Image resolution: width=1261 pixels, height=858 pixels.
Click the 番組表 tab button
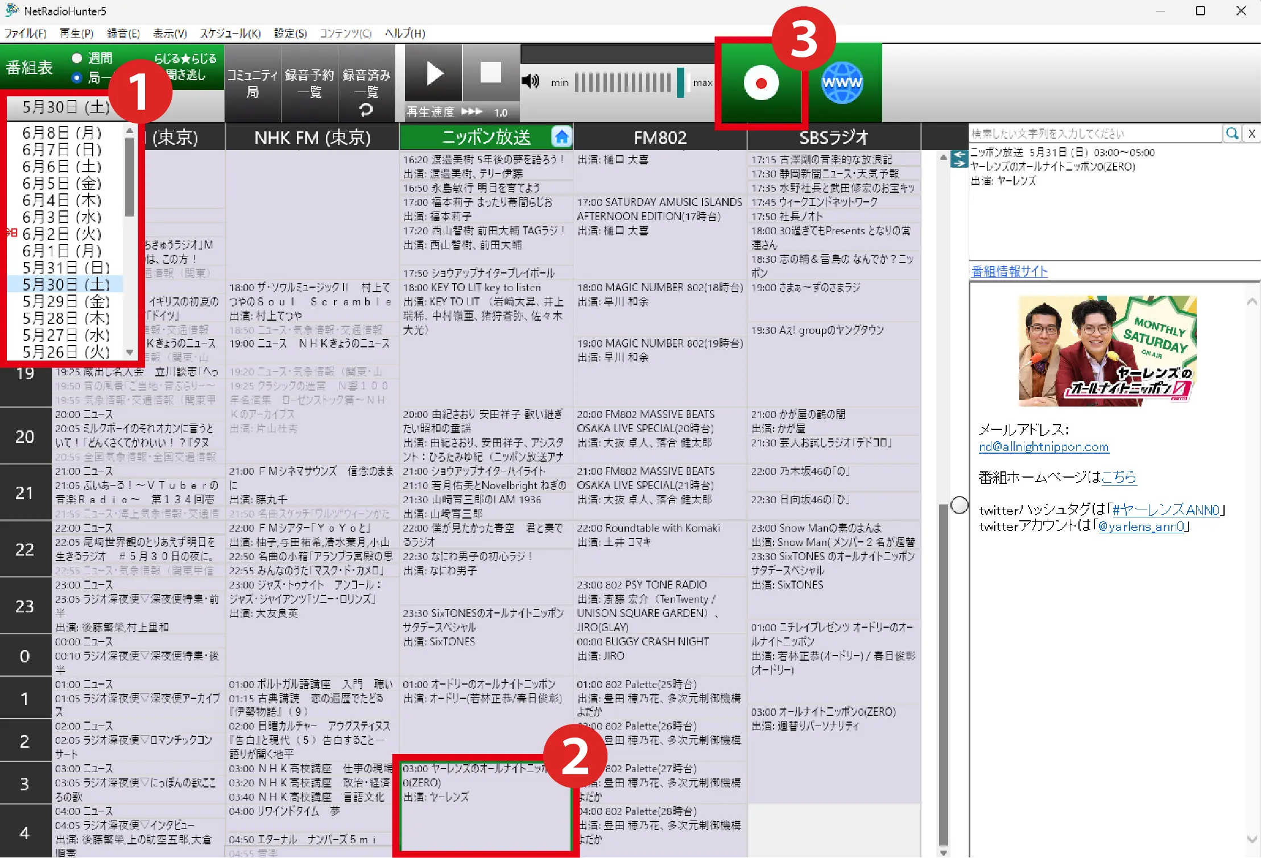30,68
